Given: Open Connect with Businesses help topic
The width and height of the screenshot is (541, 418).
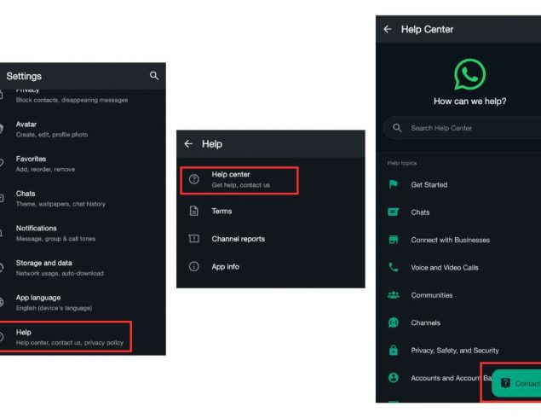Looking at the screenshot, I should (458, 240).
